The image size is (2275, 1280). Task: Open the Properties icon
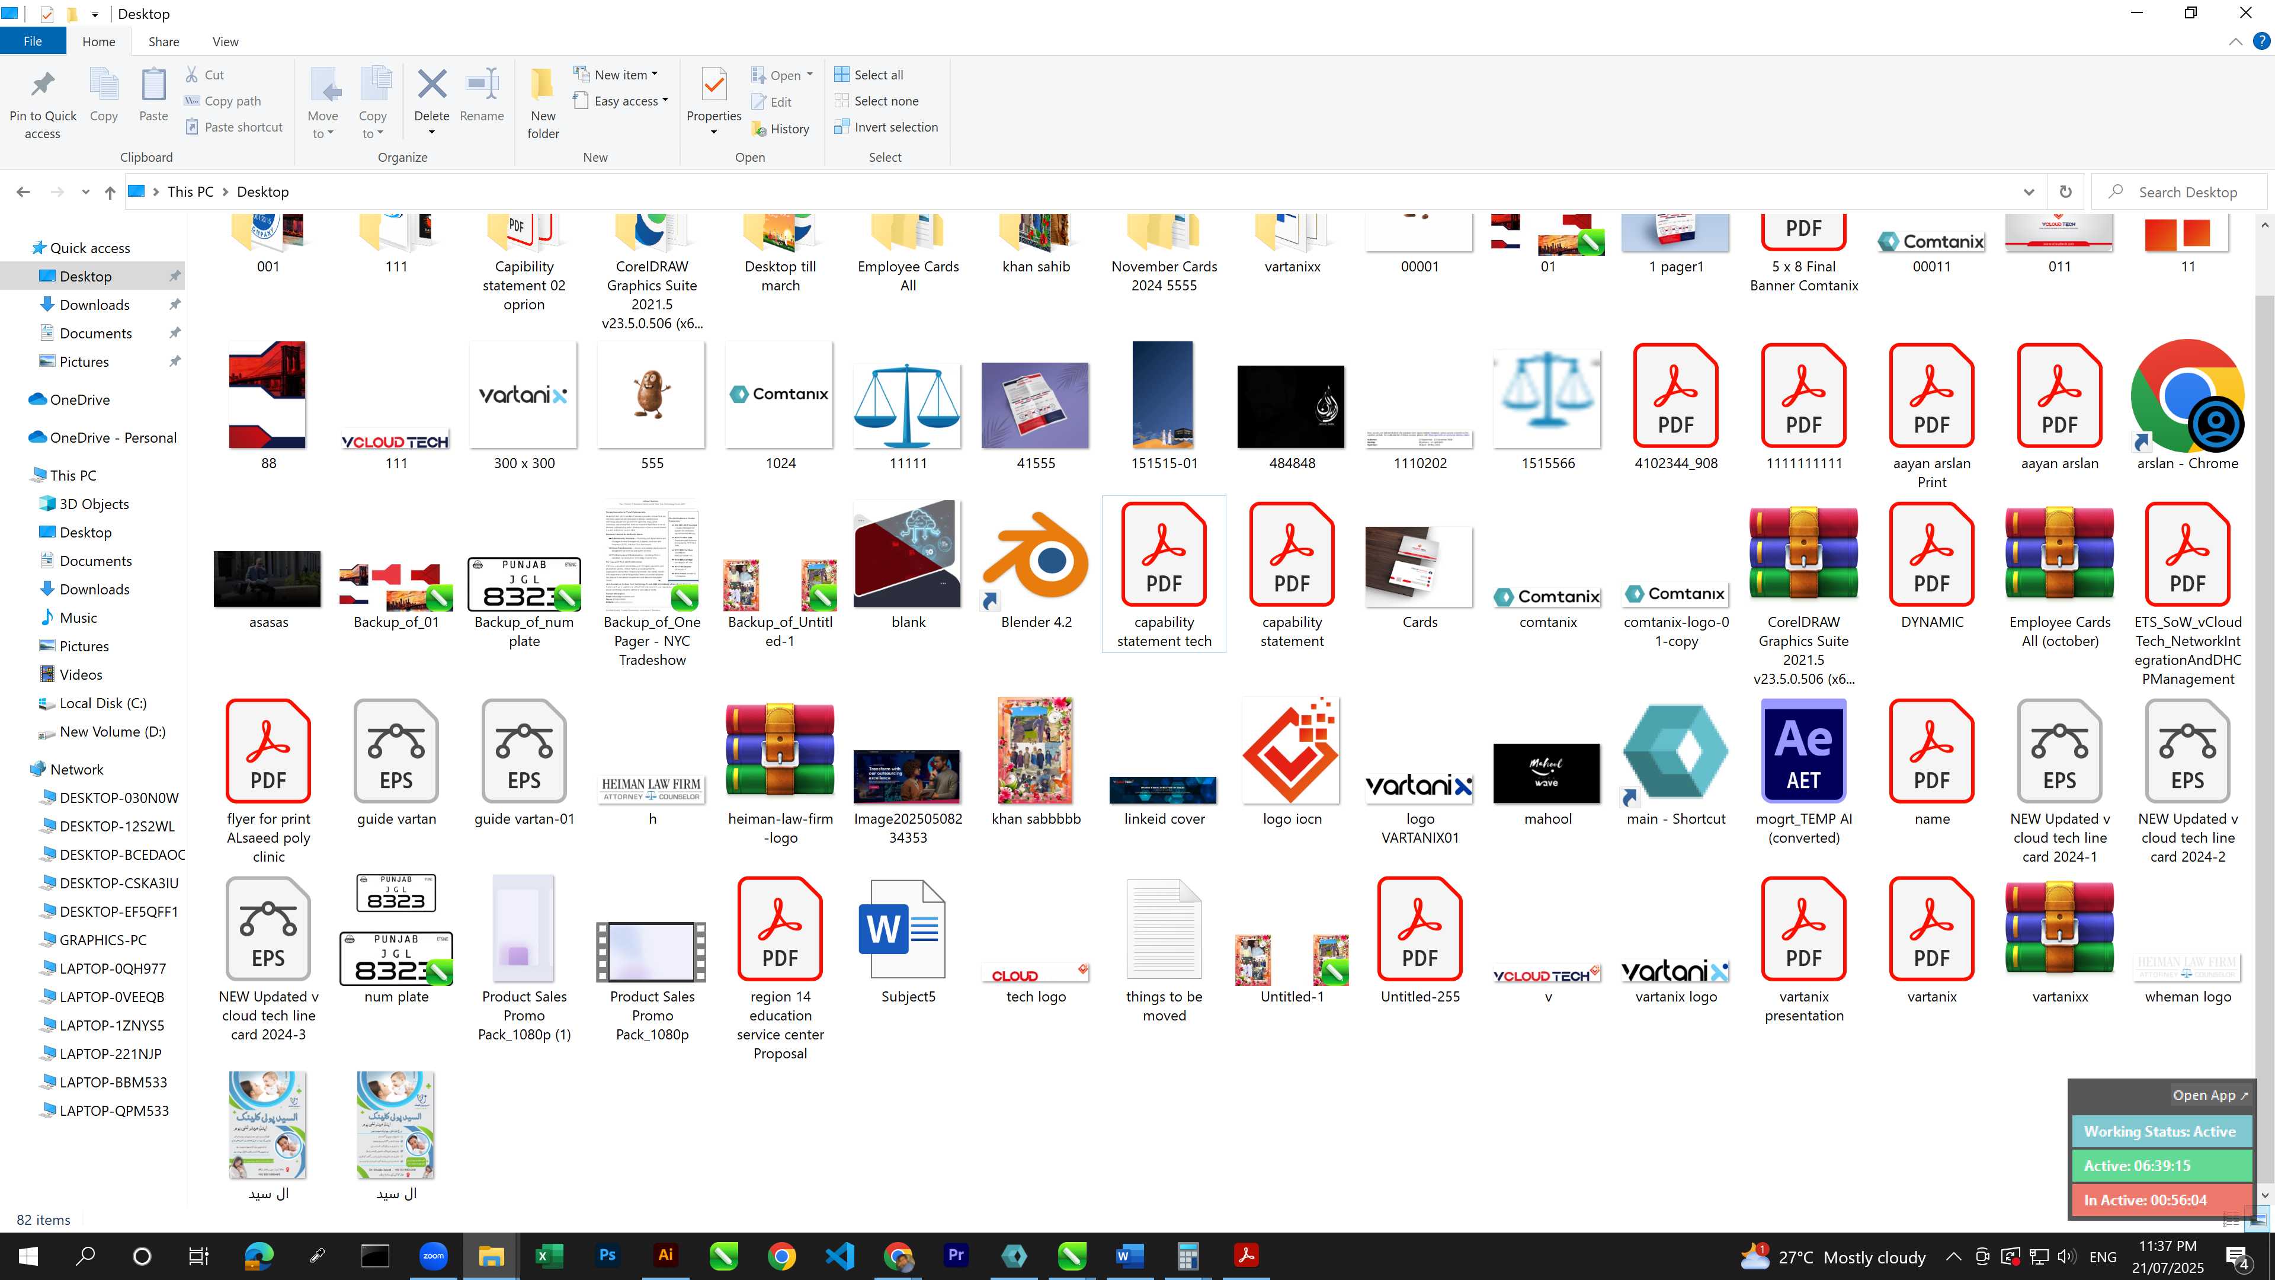pos(713,85)
